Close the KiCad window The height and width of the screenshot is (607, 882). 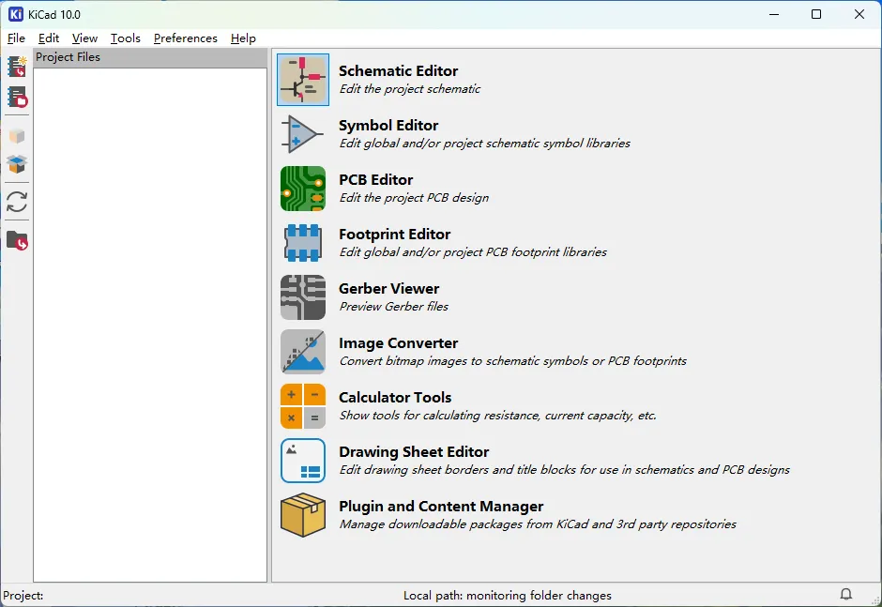click(859, 14)
